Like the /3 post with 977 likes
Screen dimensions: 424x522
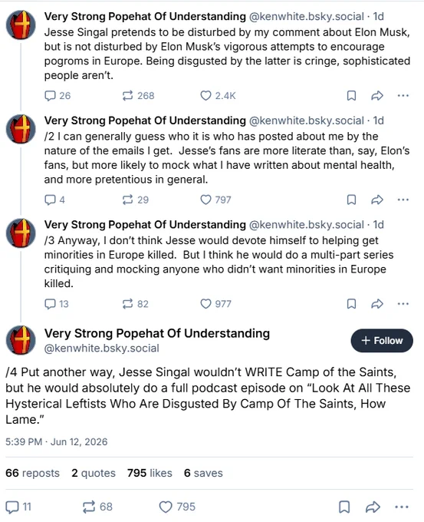coord(215,304)
